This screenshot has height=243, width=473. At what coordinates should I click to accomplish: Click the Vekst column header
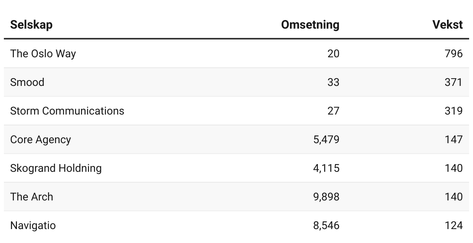(447, 25)
